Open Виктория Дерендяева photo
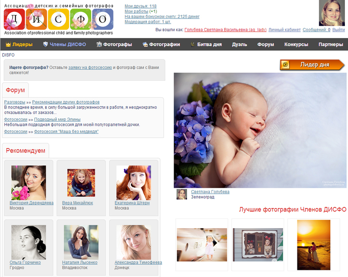Image resolution: width=348 pixels, height=277 pixels. pos(28,183)
